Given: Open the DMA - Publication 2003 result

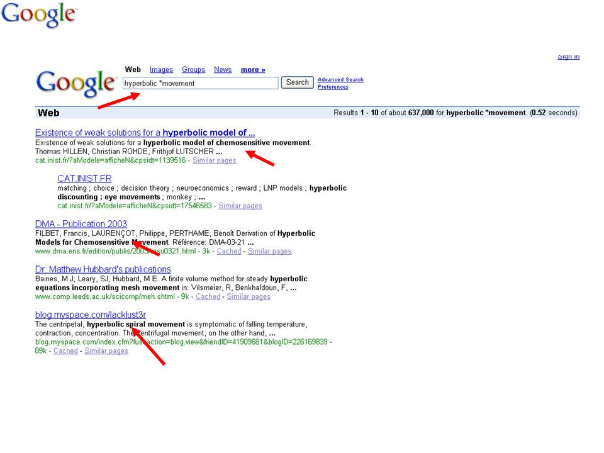Looking at the screenshot, I should [x=81, y=224].
